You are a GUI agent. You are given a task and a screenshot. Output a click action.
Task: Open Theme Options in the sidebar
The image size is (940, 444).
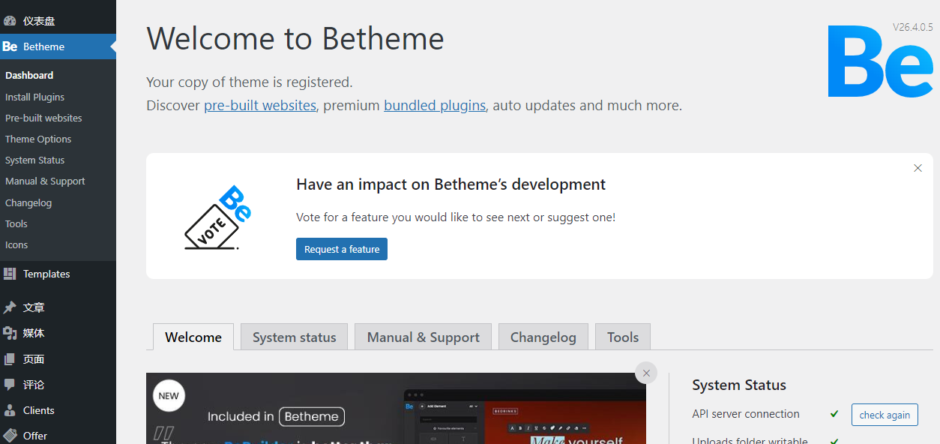[x=38, y=139]
